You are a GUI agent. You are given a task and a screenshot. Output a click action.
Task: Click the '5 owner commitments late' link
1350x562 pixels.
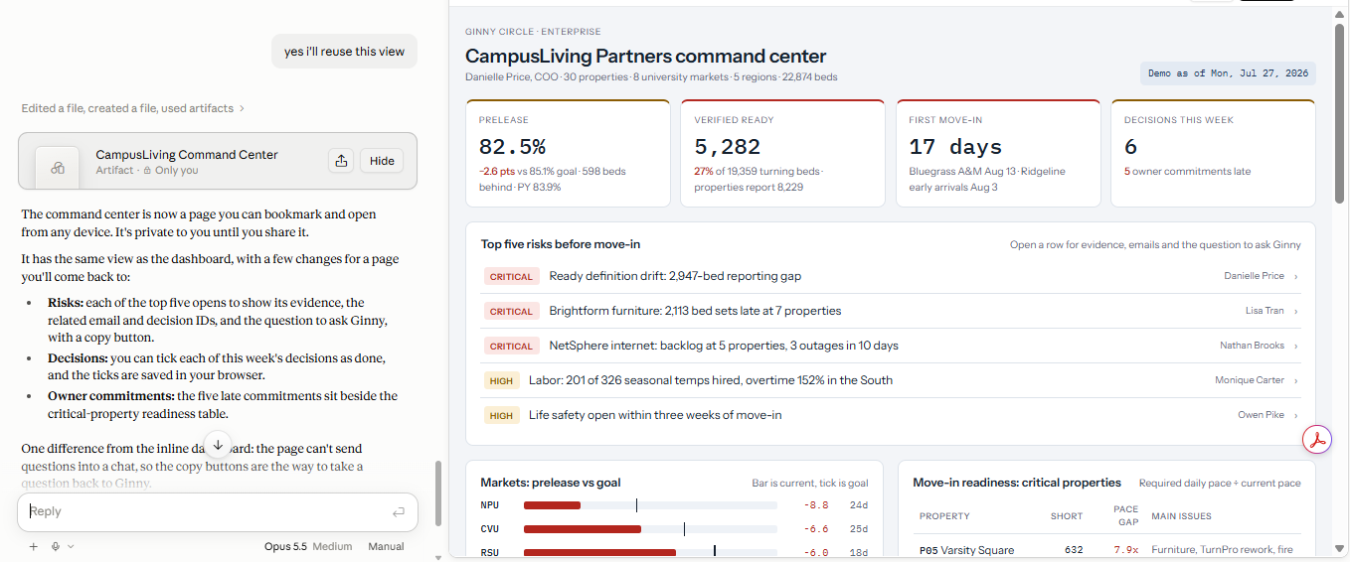1182,172
